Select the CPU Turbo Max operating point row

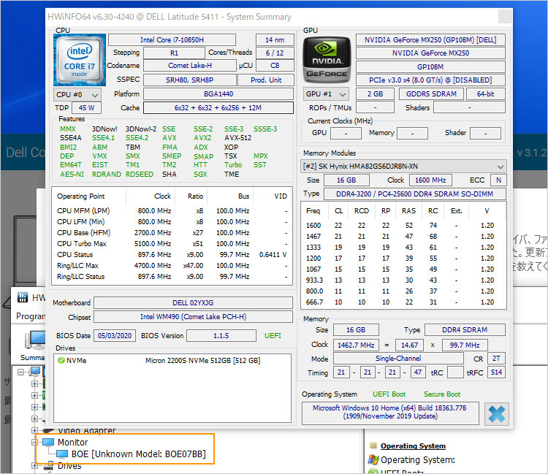click(172, 244)
